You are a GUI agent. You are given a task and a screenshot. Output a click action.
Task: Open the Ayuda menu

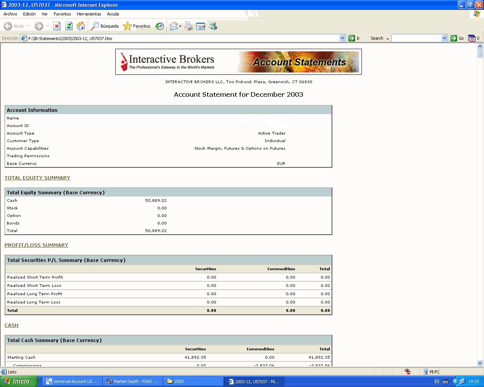(113, 14)
